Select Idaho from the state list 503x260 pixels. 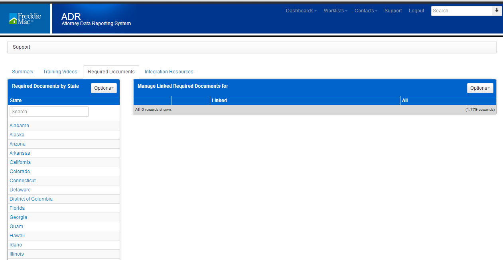(x=16, y=245)
